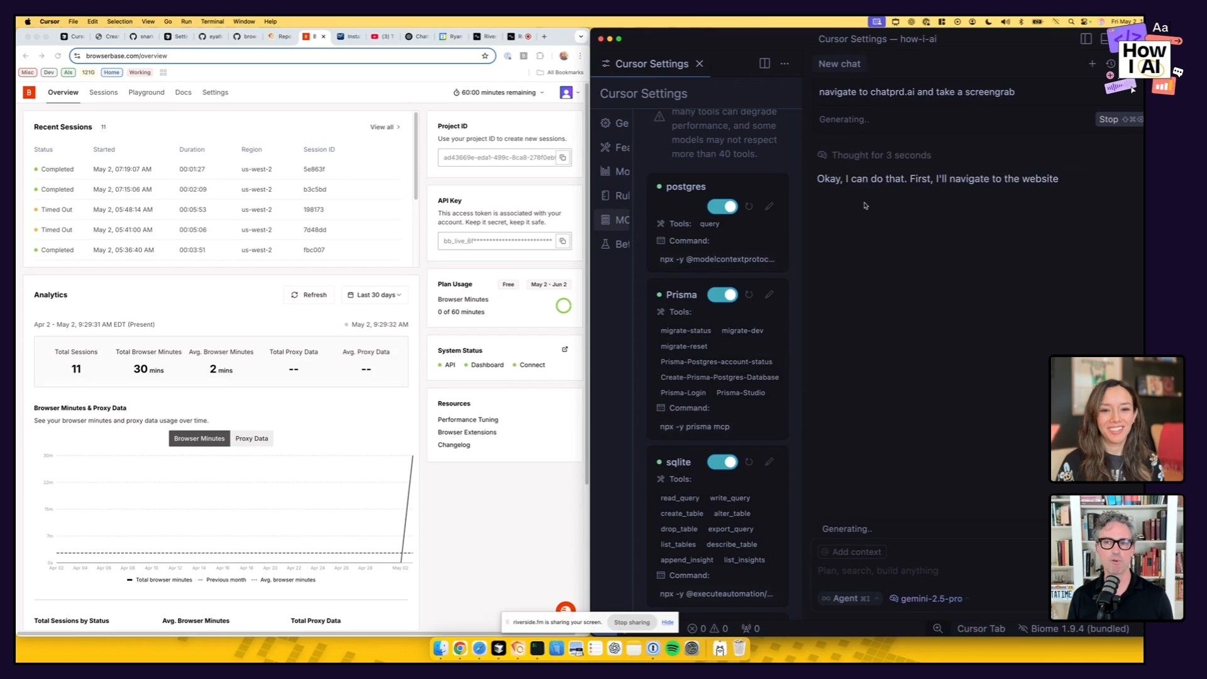
Task: Edit the postgres MCP server
Action: pyautogui.click(x=769, y=206)
